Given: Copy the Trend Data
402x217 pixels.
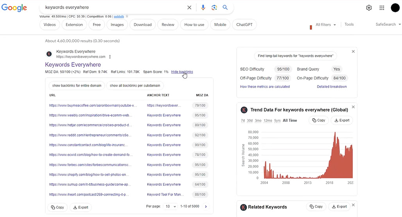Looking at the screenshot, I should click(x=318, y=120).
